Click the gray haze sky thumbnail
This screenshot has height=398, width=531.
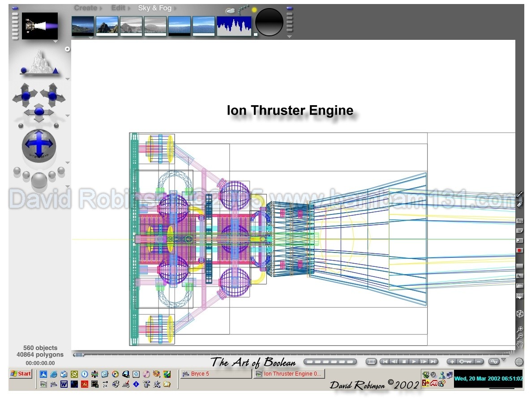pyautogui.click(x=155, y=26)
